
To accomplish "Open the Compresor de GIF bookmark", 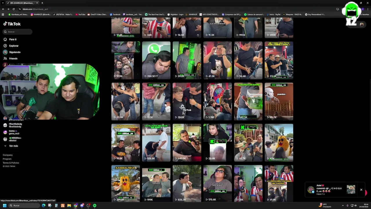I will pos(232,14).
